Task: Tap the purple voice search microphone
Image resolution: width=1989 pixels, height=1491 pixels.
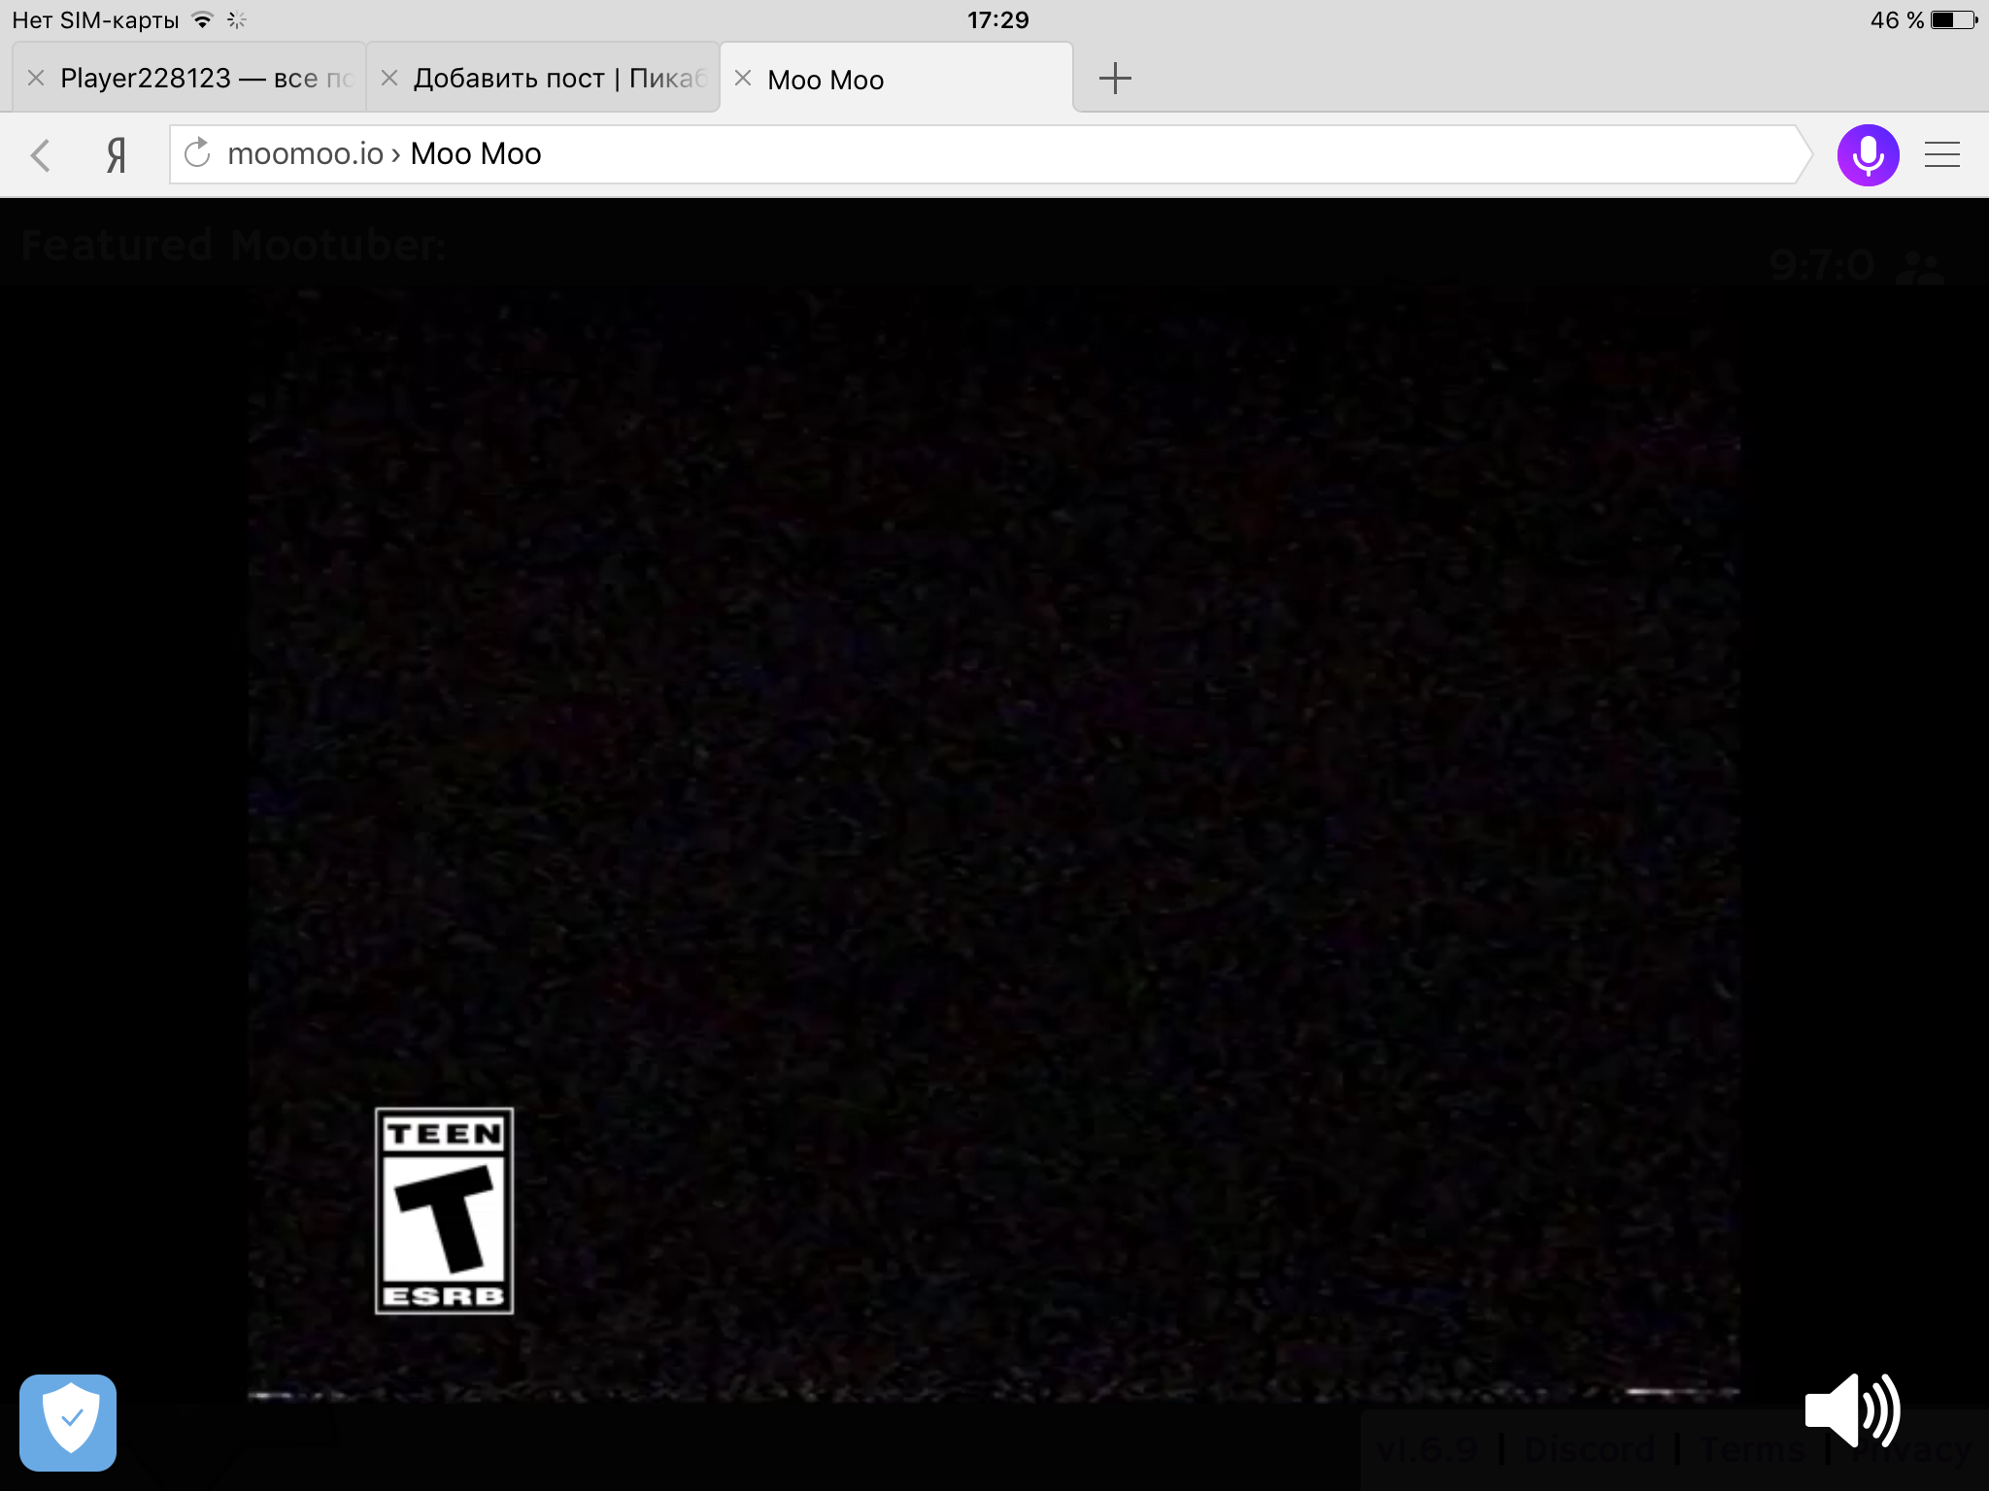Action: [1868, 155]
